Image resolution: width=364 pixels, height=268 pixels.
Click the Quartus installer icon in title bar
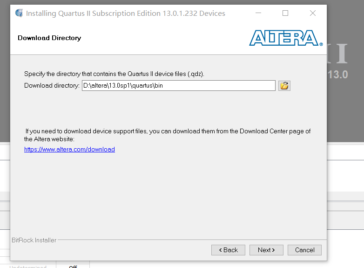click(x=19, y=13)
